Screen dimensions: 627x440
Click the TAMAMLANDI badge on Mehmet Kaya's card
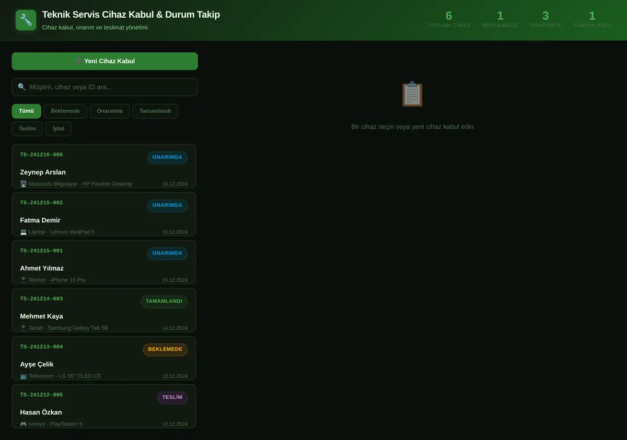click(164, 302)
